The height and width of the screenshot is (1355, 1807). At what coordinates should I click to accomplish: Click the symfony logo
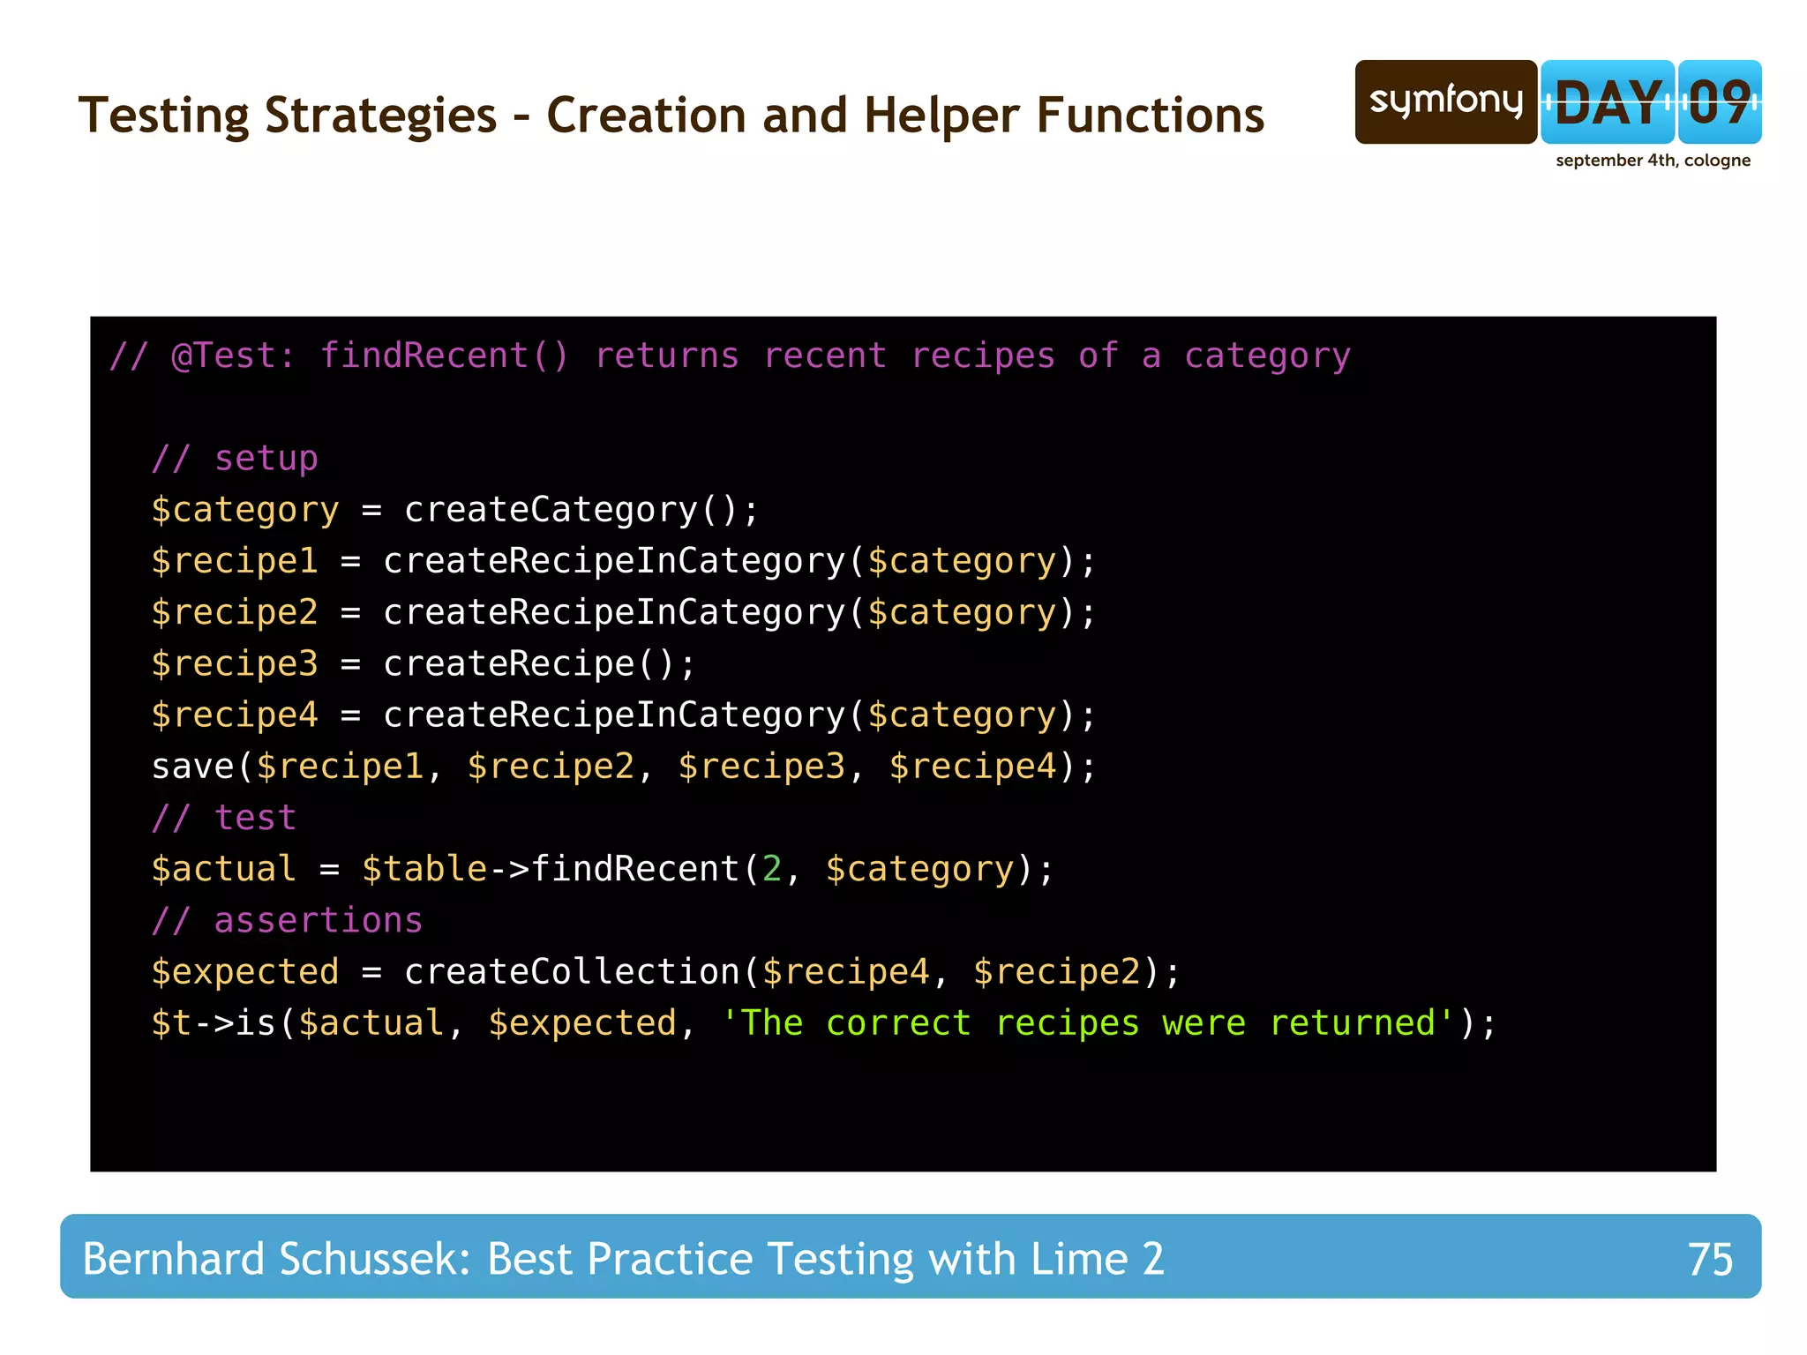[1445, 101]
